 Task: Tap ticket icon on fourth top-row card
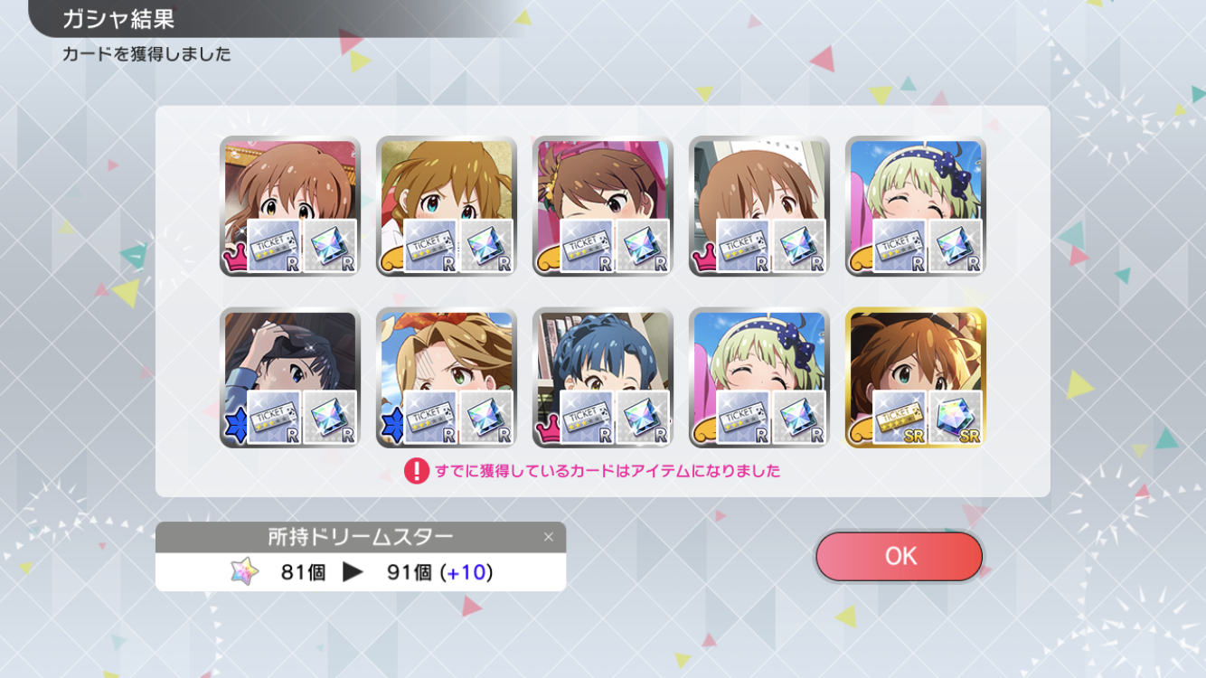(744, 246)
